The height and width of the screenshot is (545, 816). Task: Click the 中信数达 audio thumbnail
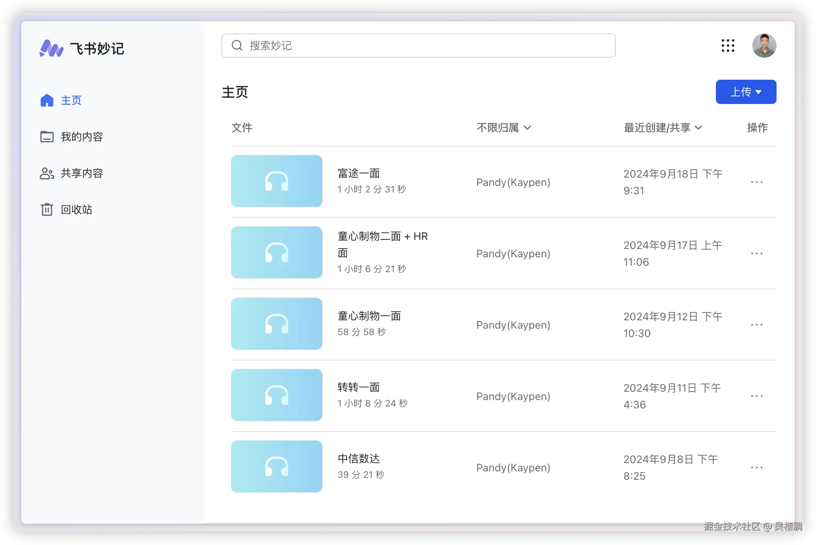click(277, 466)
